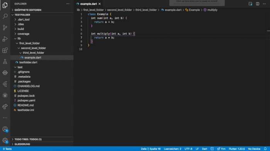This screenshot has width=270, height=151.
Task: Open the notifications bell in status bar
Action: (x=265, y=149)
